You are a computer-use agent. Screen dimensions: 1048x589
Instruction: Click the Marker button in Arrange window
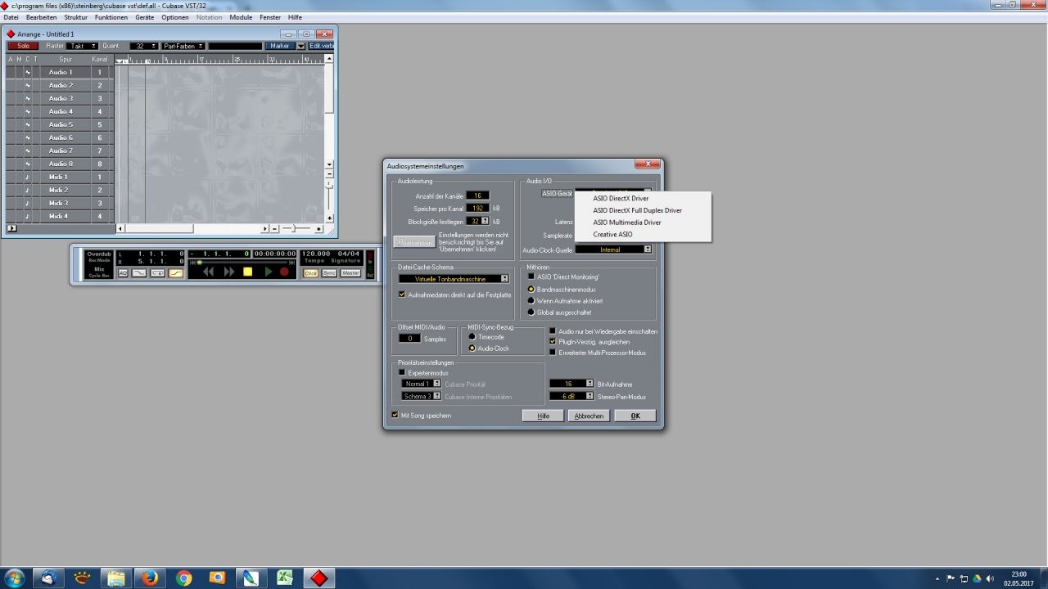[x=280, y=46]
